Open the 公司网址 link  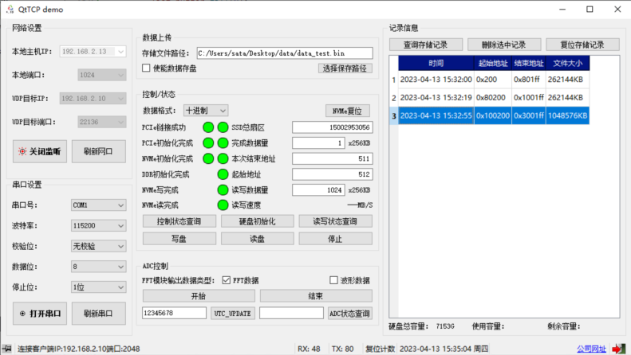[x=591, y=349]
